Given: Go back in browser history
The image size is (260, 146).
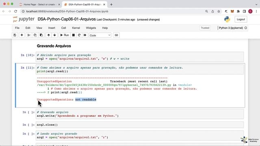Looking at the screenshot, I should (x=4, y=11).
